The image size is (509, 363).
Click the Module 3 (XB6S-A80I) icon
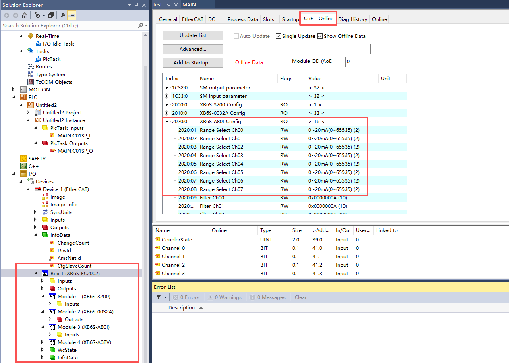pyautogui.click(x=52, y=327)
